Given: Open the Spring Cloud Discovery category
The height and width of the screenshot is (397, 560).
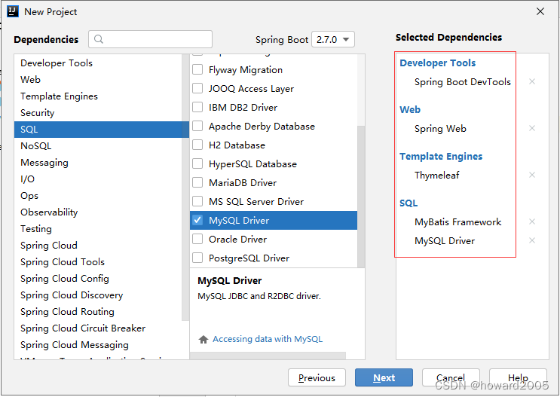Looking at the screenshot, I should (72, 295).
